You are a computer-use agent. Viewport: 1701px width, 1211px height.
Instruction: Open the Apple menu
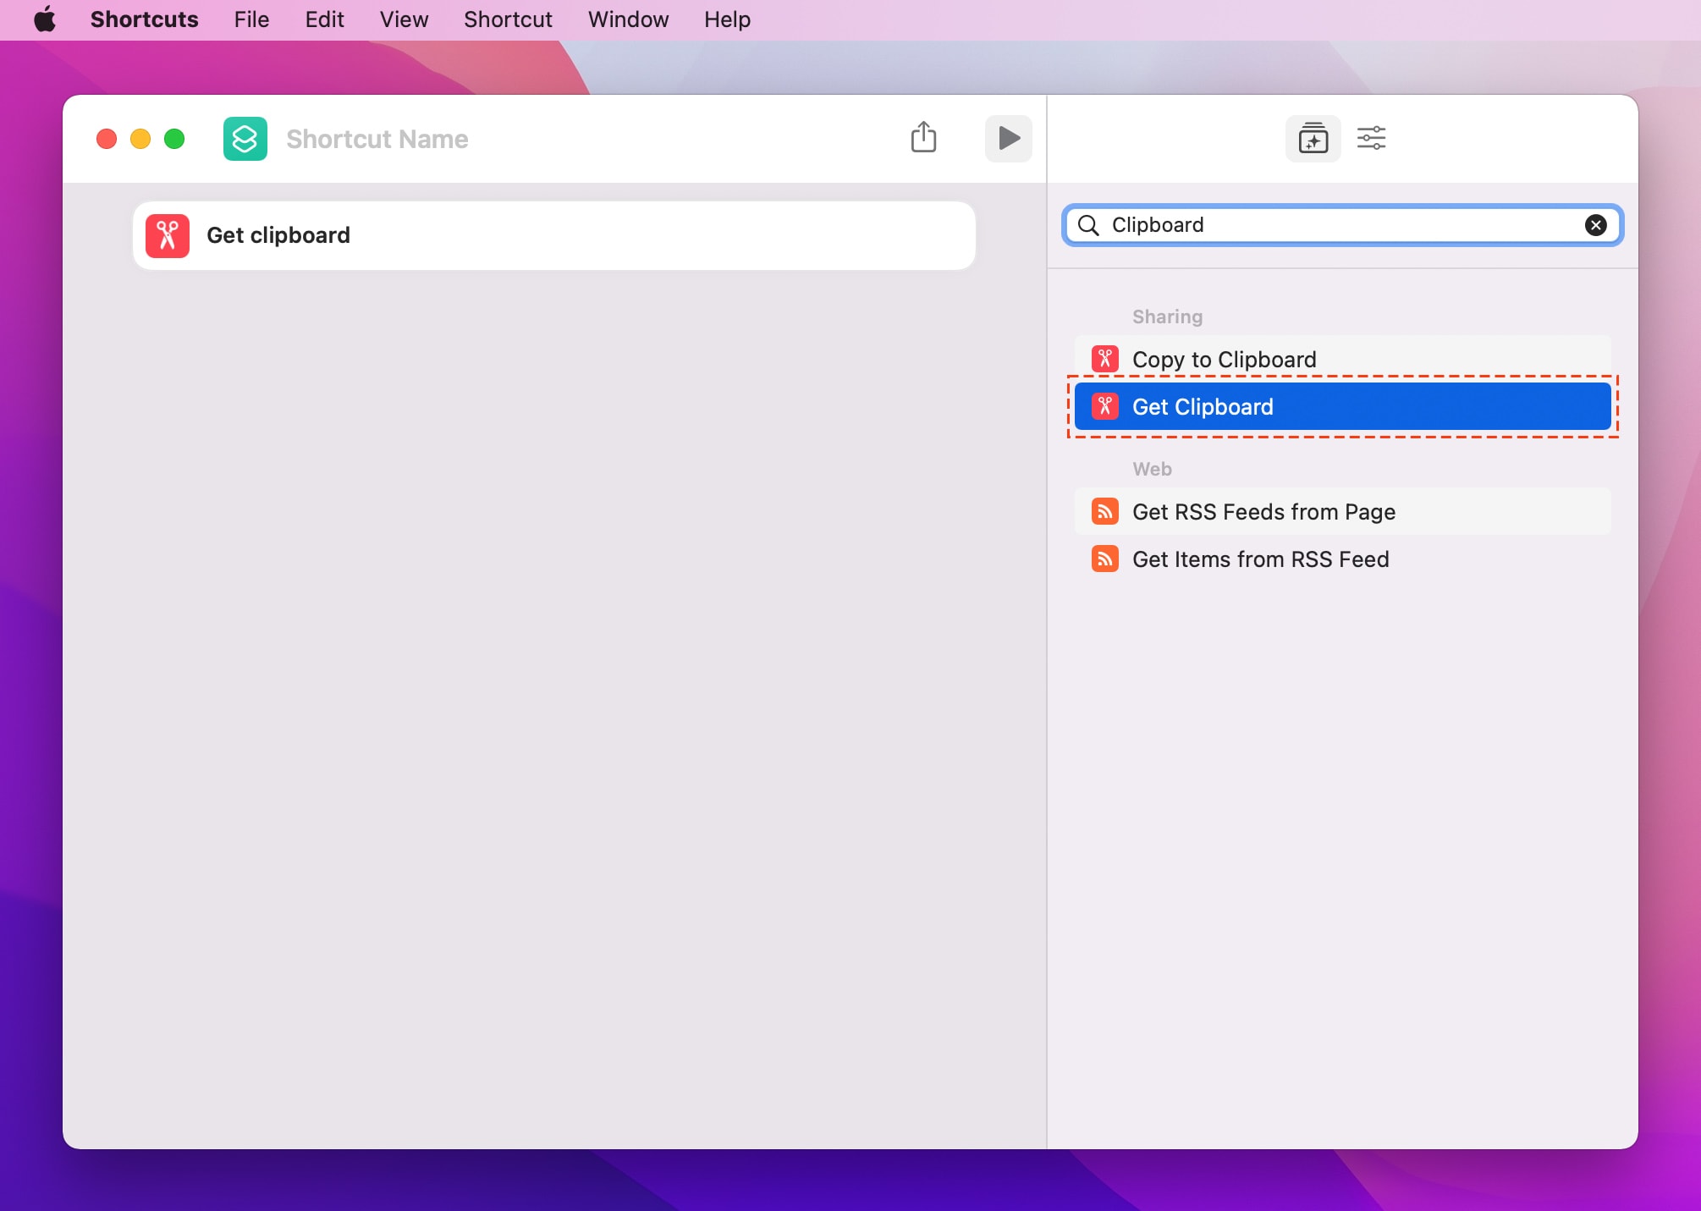(x=46, y=19)
